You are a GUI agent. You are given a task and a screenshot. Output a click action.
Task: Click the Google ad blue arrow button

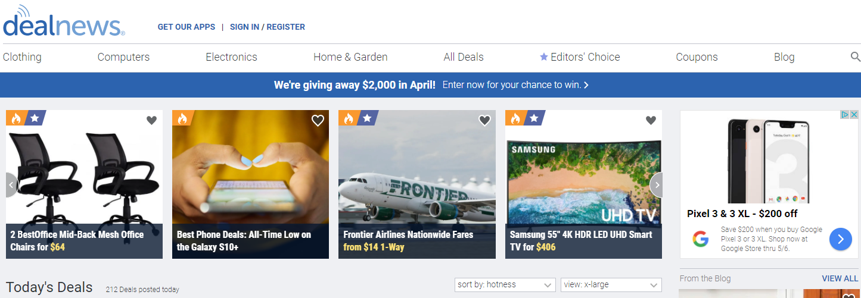841,239
